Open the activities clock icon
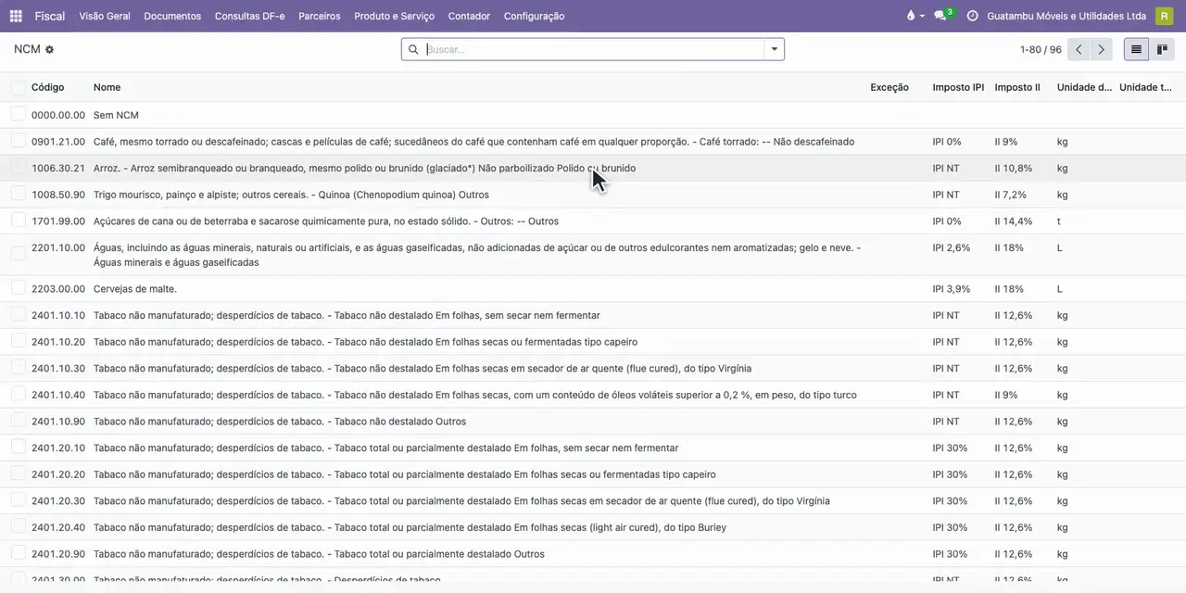Viewport: 1186px width, 593px height. coord(972,16)
